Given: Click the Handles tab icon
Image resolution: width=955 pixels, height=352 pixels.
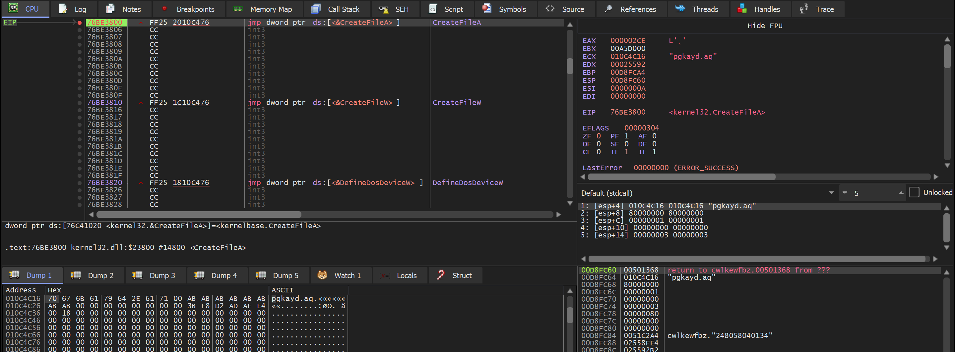Looking at the screenshot, I should 742,9.
